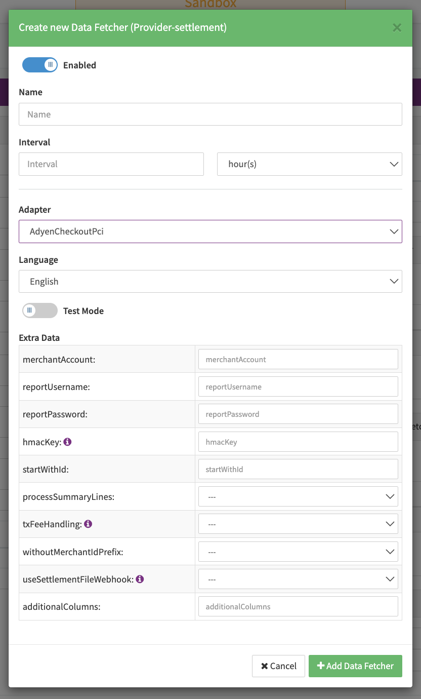Screen dimensions: 421x699
Task: Focus the additionalColumns text field
Action: click(x=298, y=606)
